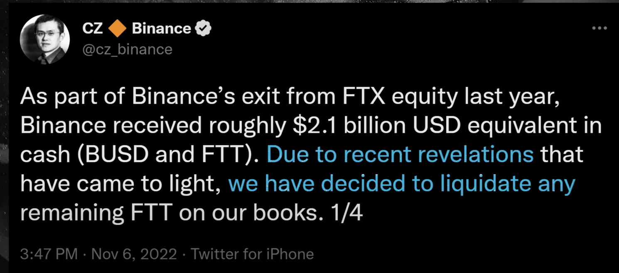Open the Twitter for iPhone source label
The height and width of the screenshot is (273, 619).
tap(252, 254)
